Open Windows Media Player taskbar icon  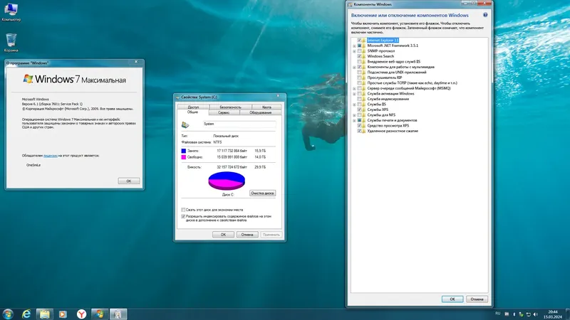coord(63,314)
